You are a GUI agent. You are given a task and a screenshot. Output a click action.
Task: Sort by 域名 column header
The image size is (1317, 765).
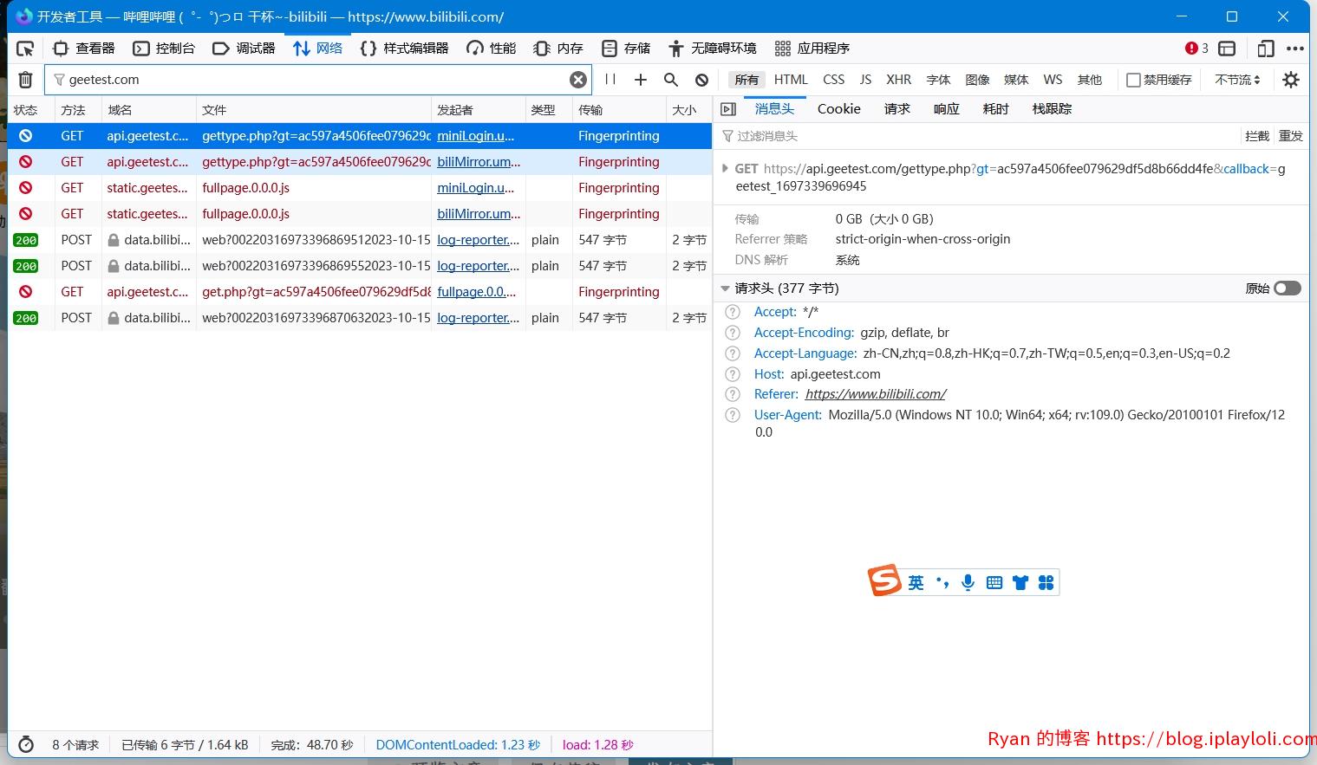coord(149,110)
